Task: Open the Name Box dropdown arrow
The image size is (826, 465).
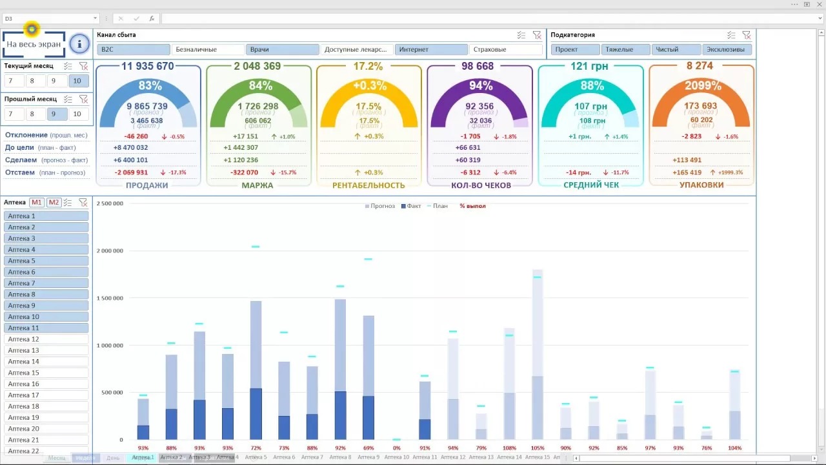Action: pos(95,19)
